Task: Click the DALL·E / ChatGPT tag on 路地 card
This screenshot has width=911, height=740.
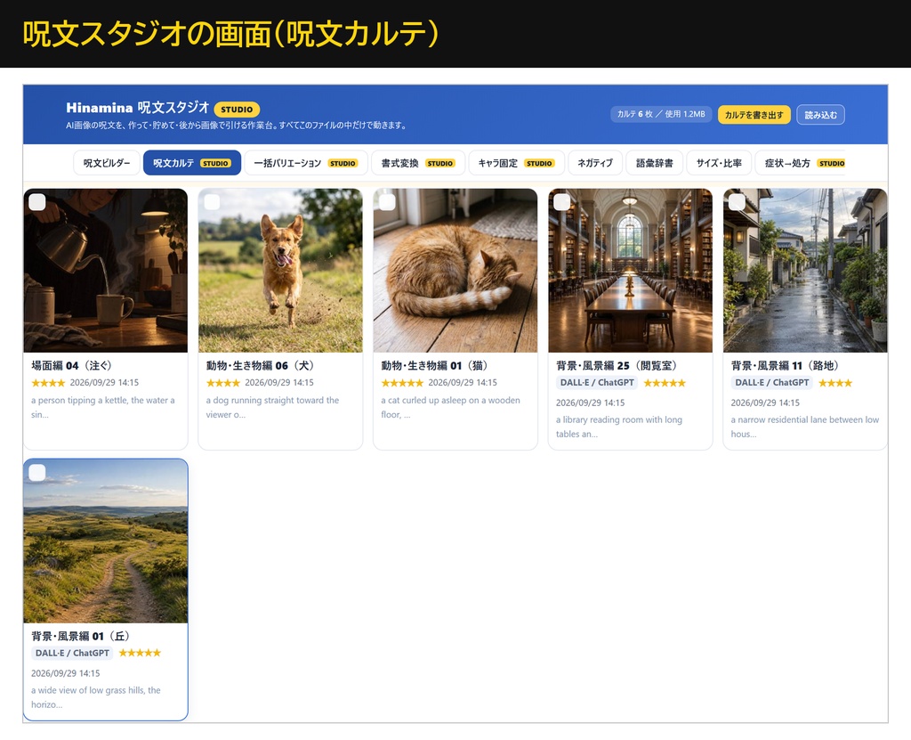Action: 771,383
